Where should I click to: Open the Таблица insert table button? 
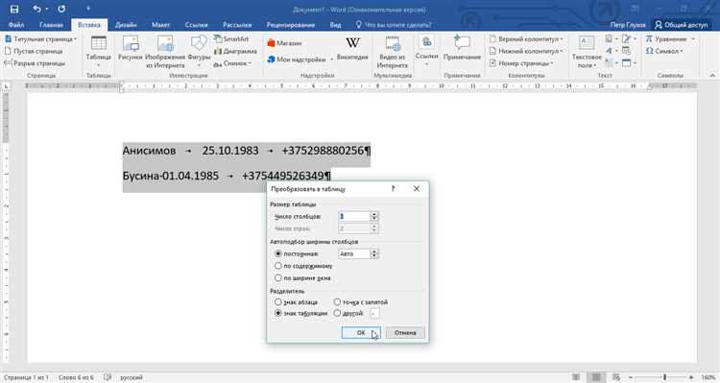(x=98, y=52)
